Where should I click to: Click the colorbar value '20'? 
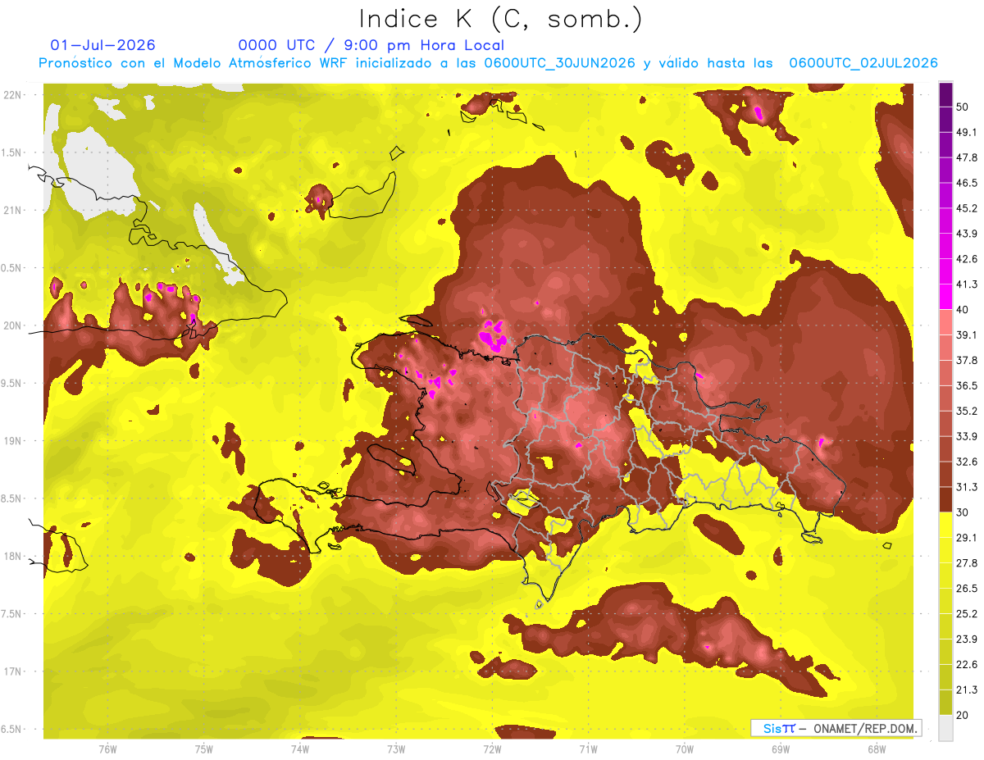pyautogui.click(x=963, y=715)
